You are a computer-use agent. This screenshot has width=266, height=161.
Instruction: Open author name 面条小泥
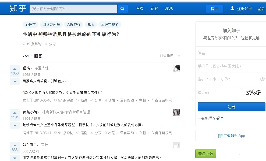click(30, 112)
